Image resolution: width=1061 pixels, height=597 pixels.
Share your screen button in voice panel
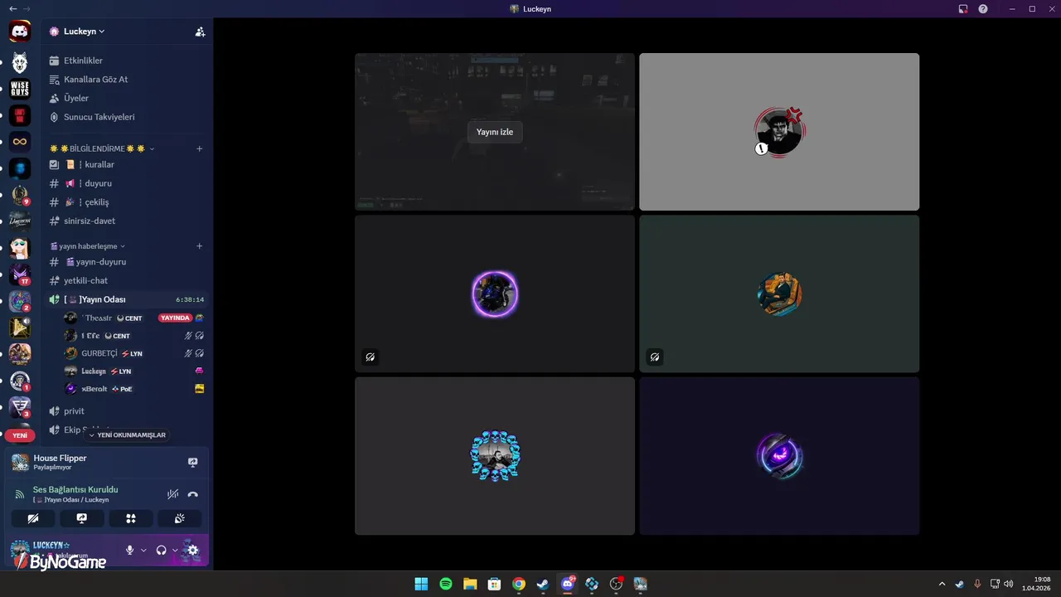tap(82, 518)
